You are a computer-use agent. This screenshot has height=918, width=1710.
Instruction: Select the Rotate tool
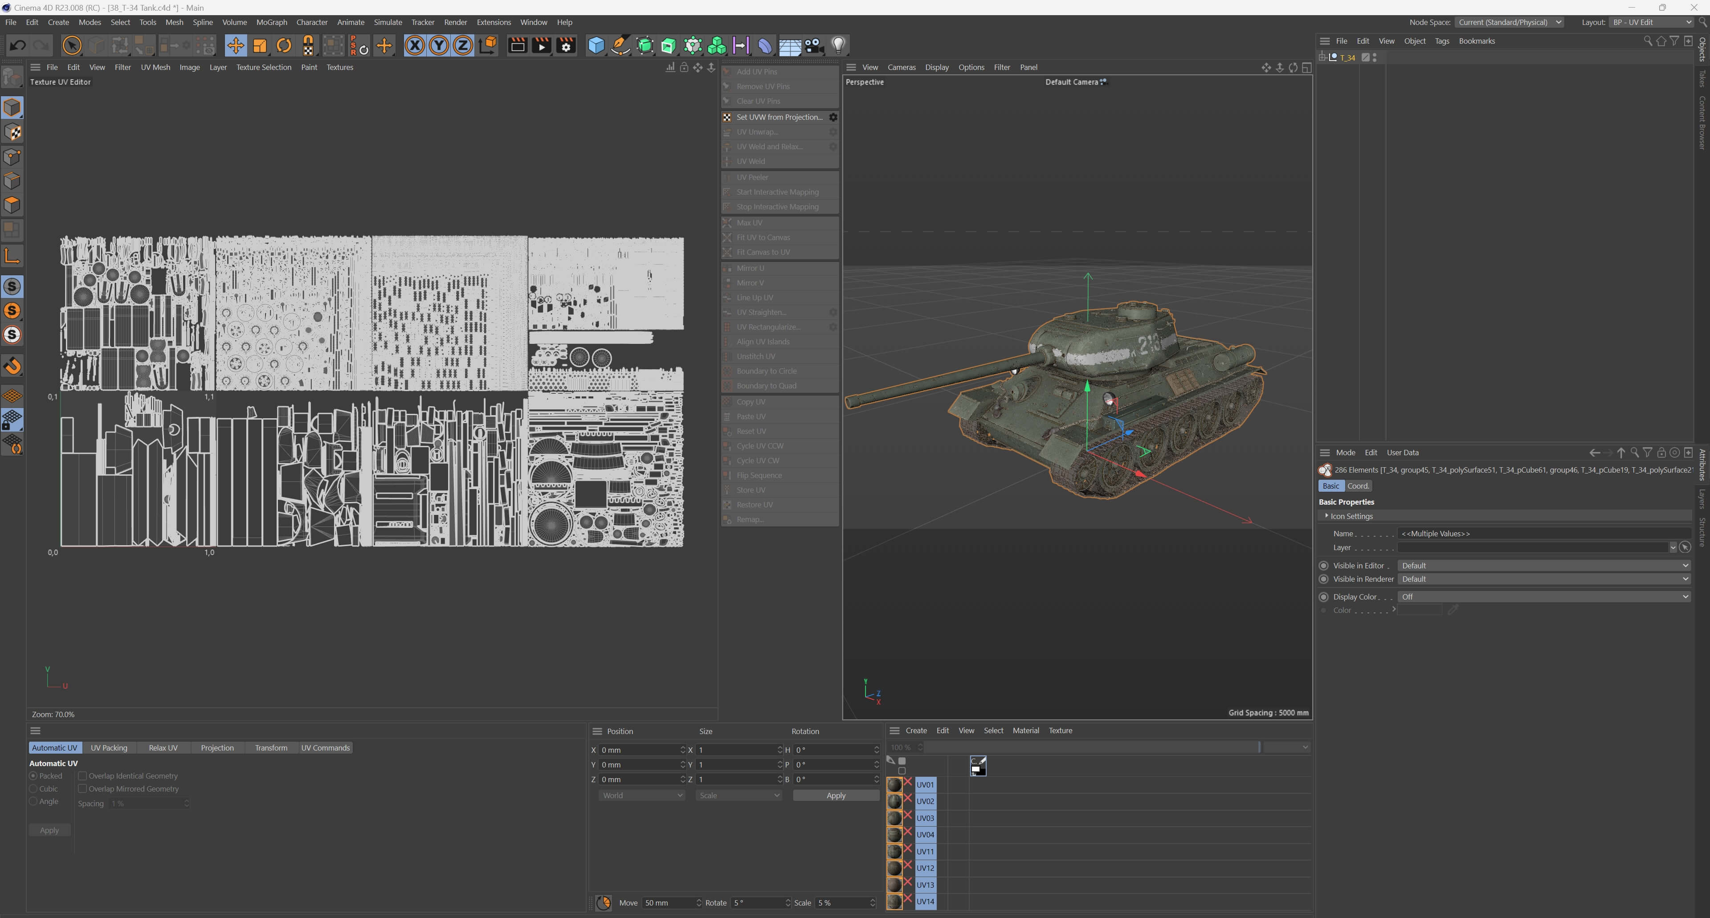pos(284,45)
